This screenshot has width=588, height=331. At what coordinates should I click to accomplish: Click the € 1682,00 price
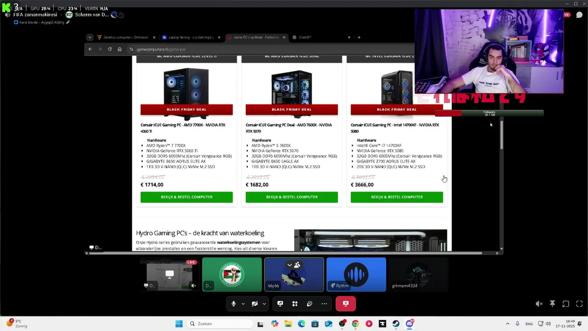[x=257, y=185]
